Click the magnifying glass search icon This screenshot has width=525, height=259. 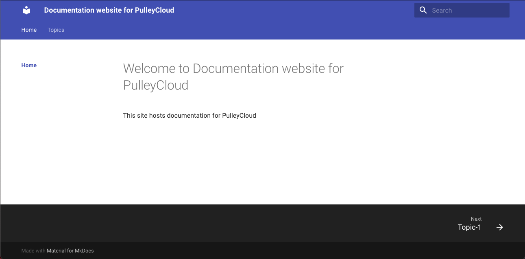click(423, 10)
